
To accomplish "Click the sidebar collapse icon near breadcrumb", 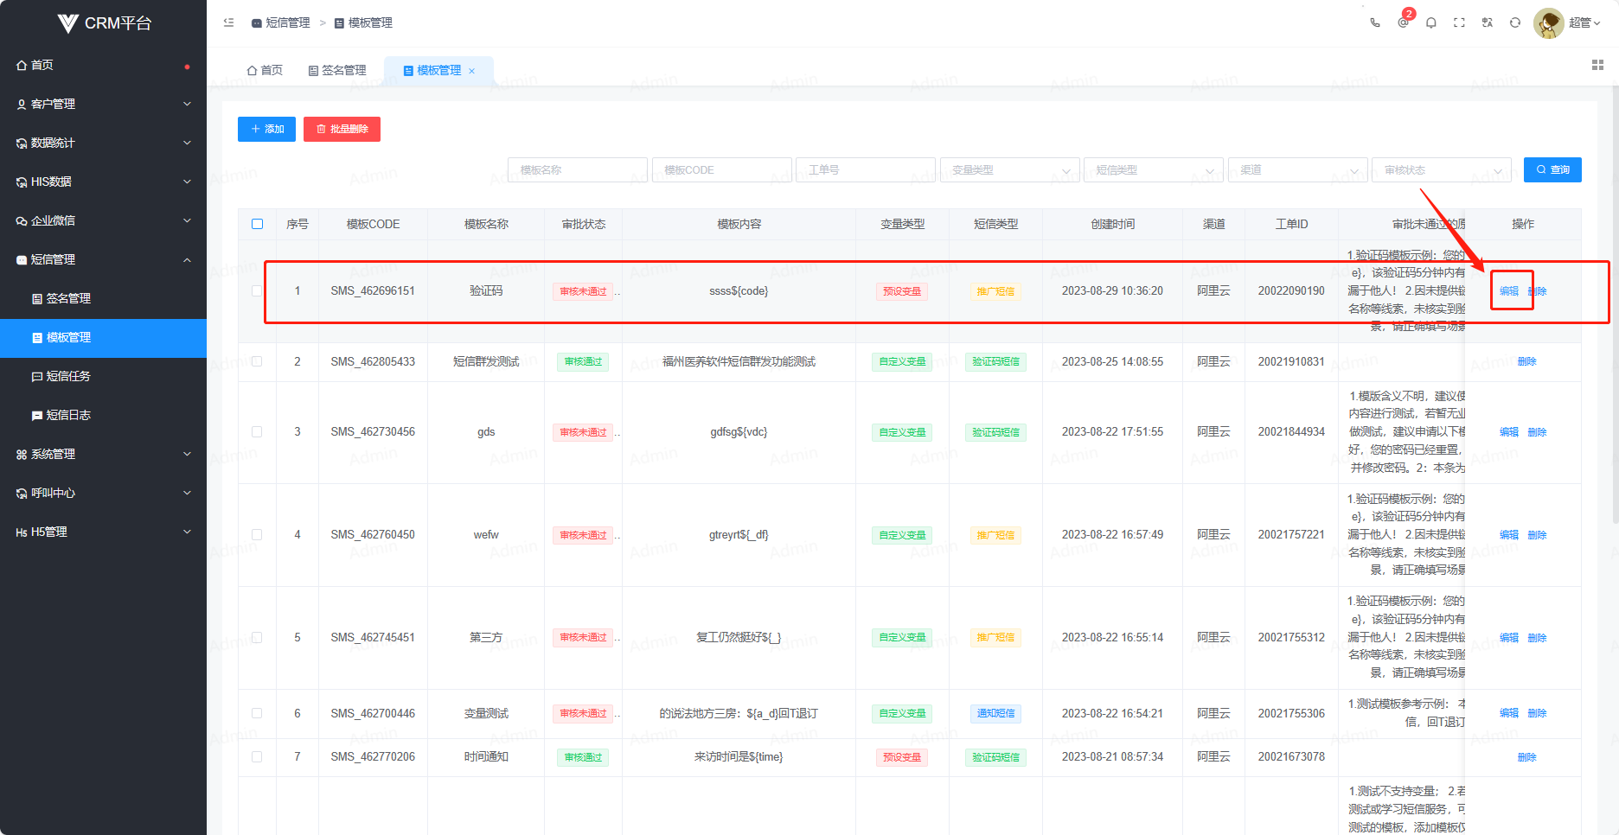I will click(x=228, y=22).
